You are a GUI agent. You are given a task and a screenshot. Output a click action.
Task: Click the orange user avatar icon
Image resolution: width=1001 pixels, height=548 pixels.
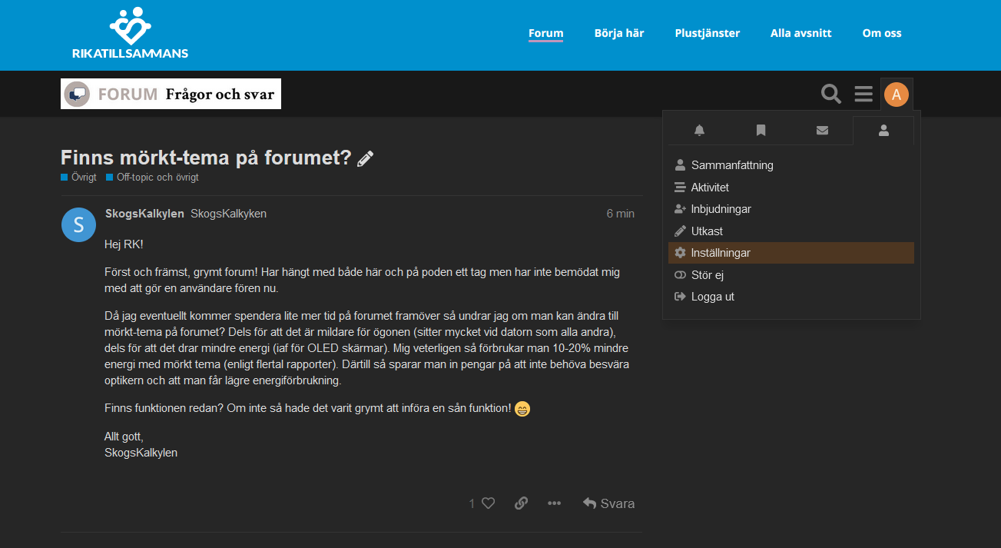(x=896, y=95)
